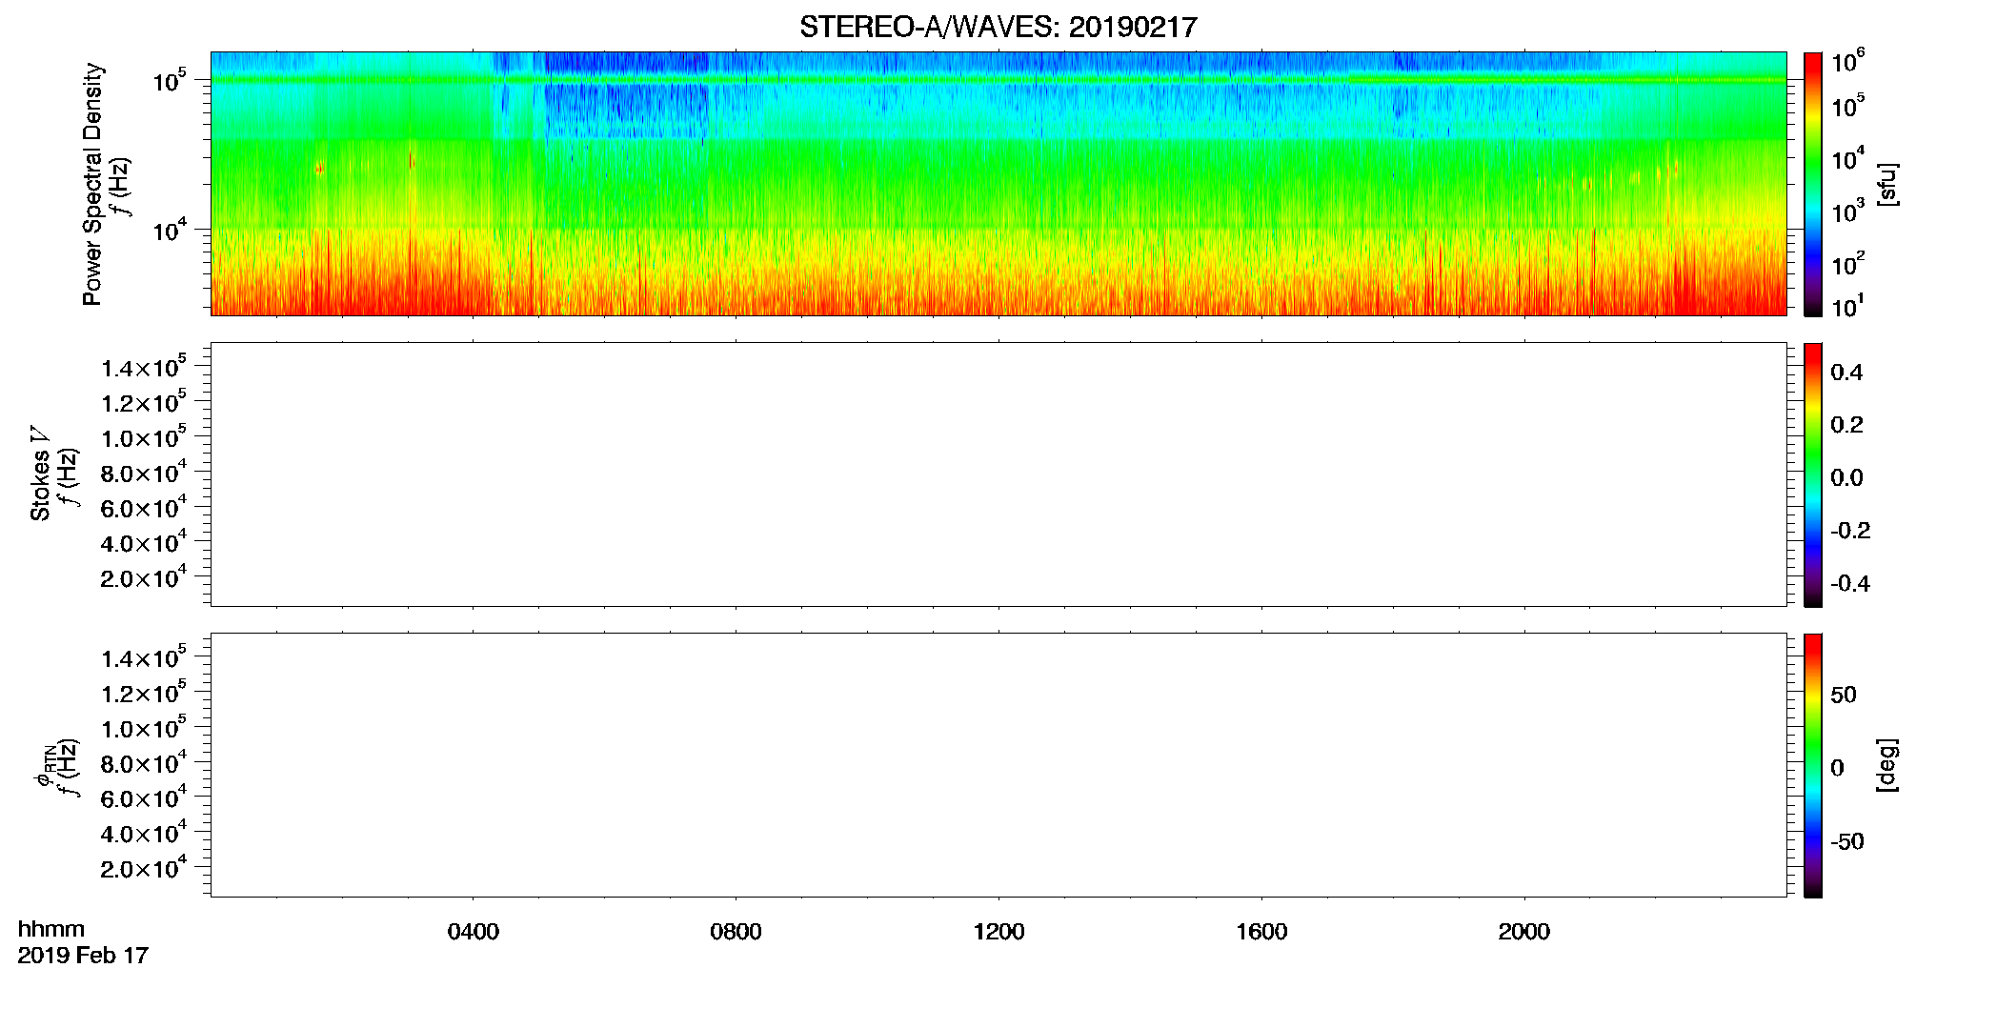The width and height of the screenshot is (1997, 1029).
Task: Click the empty Stokes V plot panel
Action: (998, 474)
